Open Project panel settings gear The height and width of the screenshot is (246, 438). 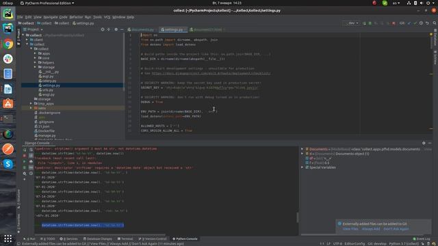(x=116, y=29)
